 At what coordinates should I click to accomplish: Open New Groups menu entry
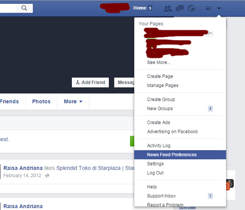point(160,109)
